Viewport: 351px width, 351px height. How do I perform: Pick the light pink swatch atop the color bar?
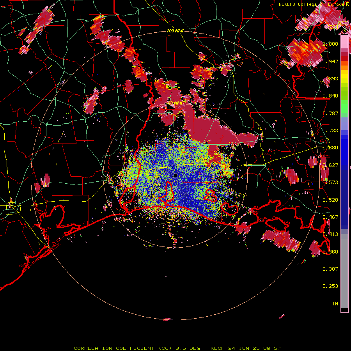coord(344,41)
